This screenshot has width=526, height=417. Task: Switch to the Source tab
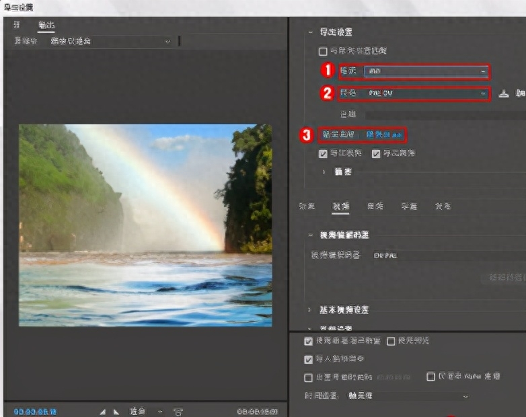[17, 25]
